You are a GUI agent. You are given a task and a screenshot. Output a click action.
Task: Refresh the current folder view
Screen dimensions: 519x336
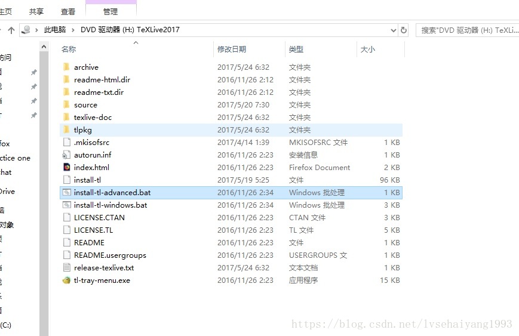coord(404,30)
